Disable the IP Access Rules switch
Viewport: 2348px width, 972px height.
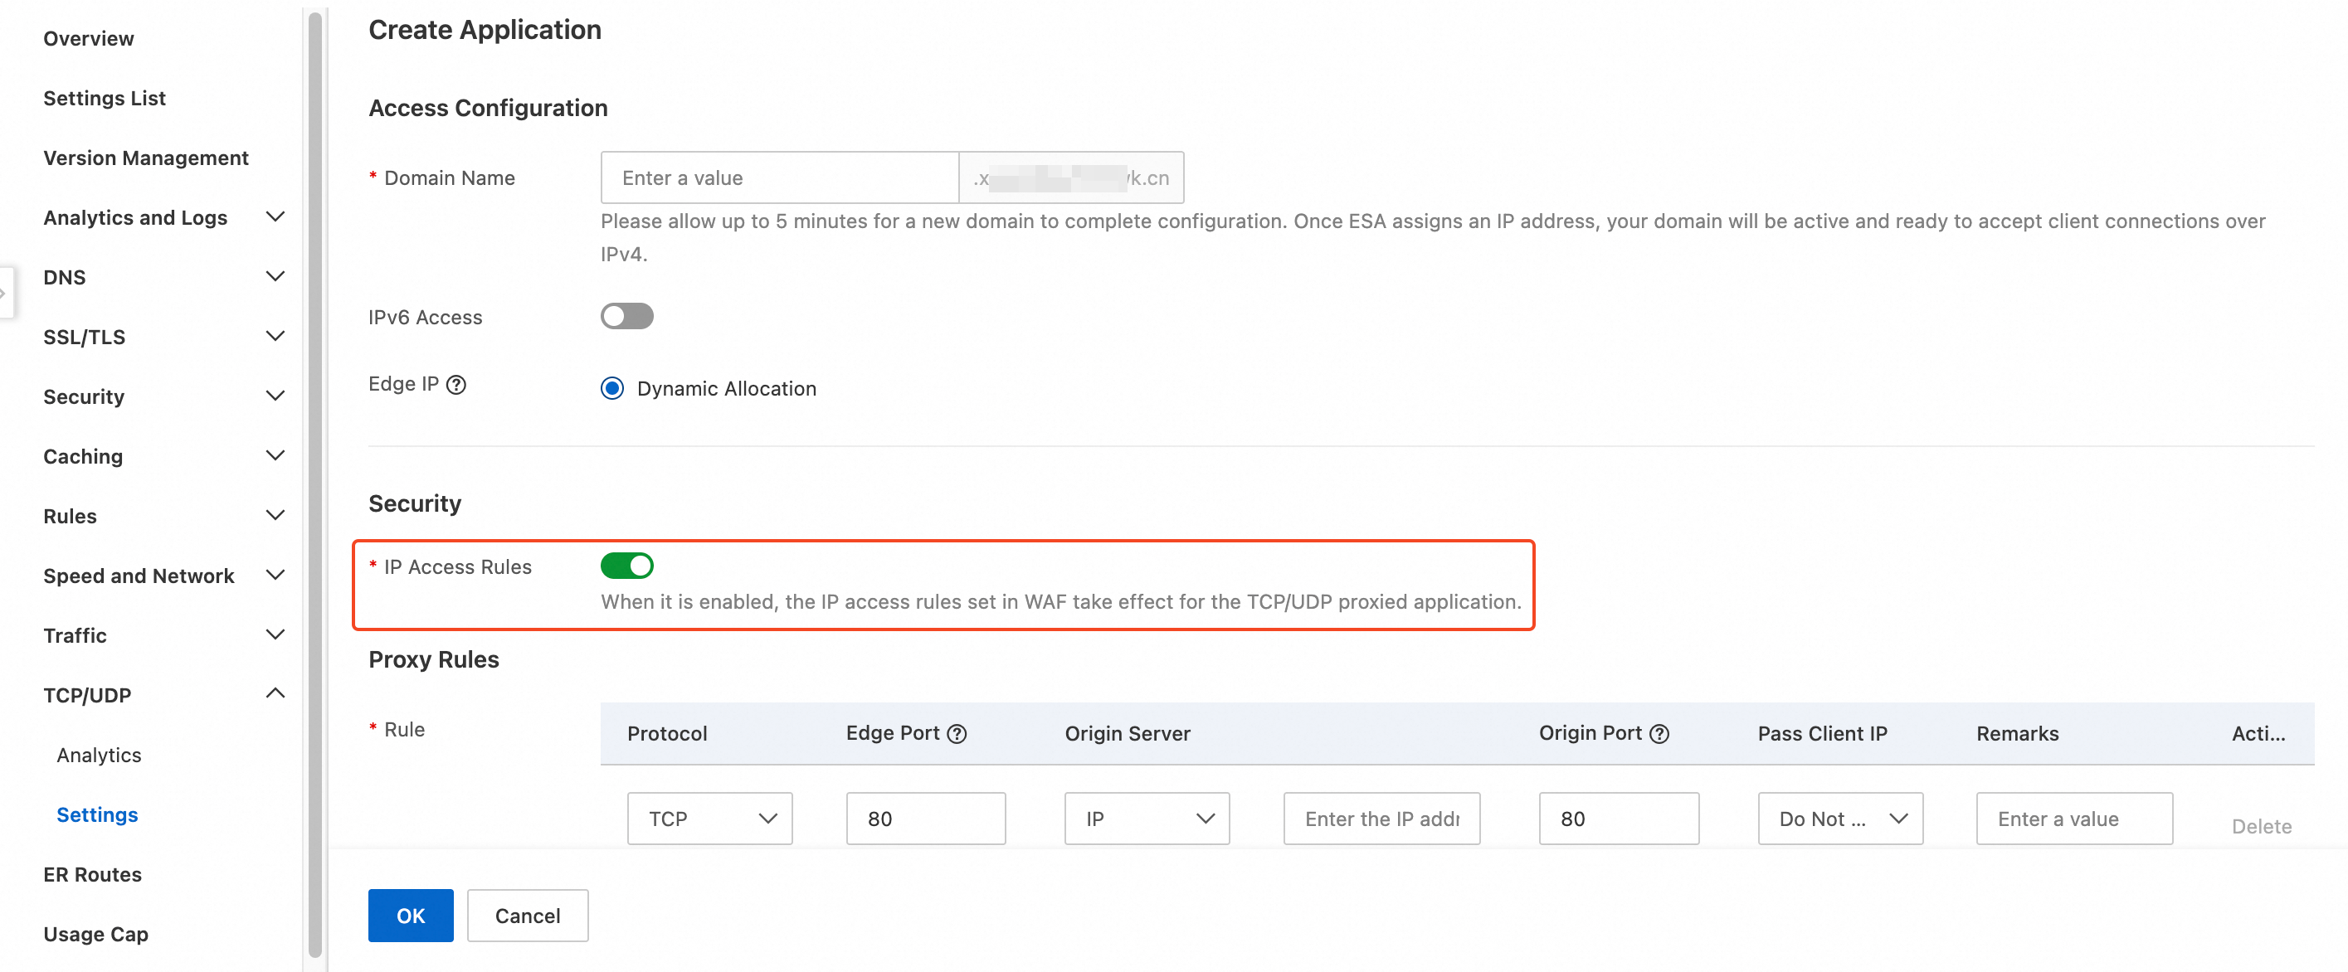tap(627, 566)
